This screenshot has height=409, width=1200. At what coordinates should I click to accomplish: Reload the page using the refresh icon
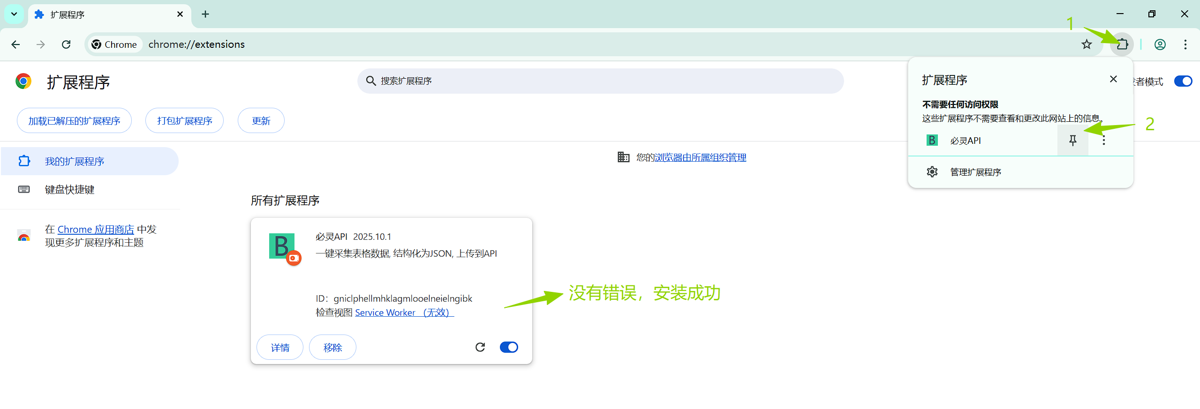(x=66, y=45)
